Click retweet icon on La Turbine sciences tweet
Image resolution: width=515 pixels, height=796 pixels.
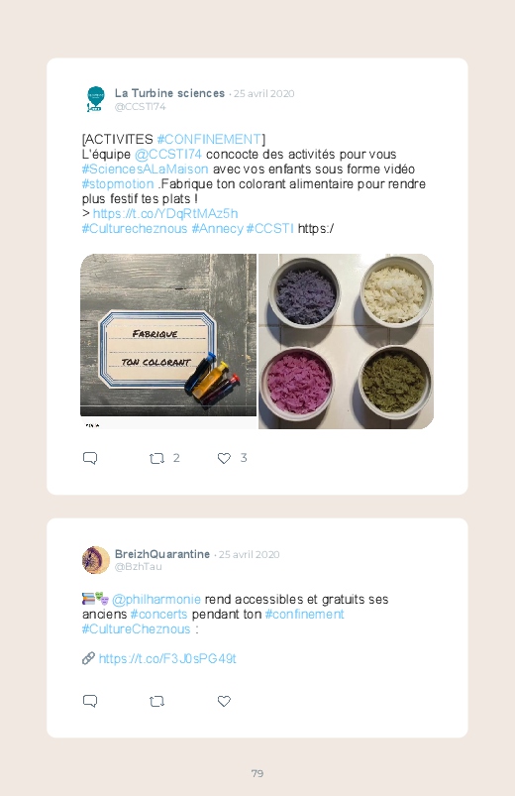(156, 458)
